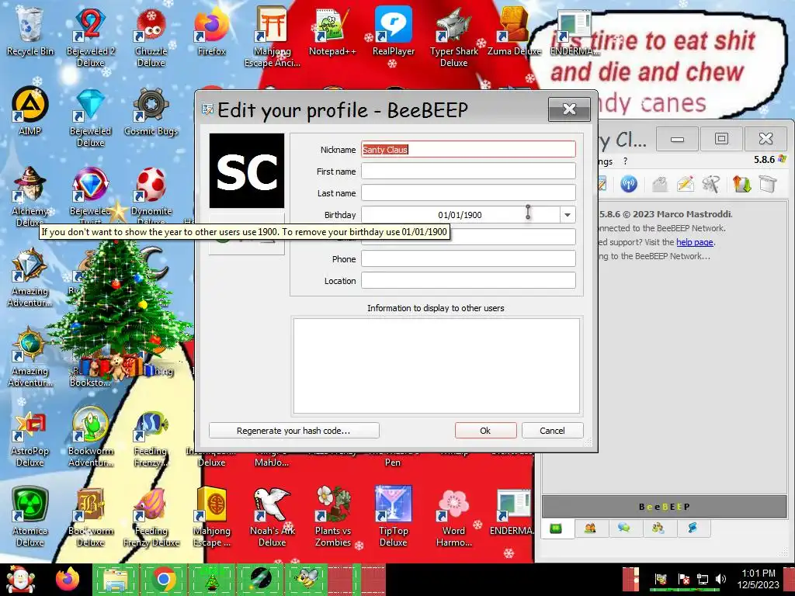Click into the Location field
This screenshot has width=795, height=596.
pos(468,281)
